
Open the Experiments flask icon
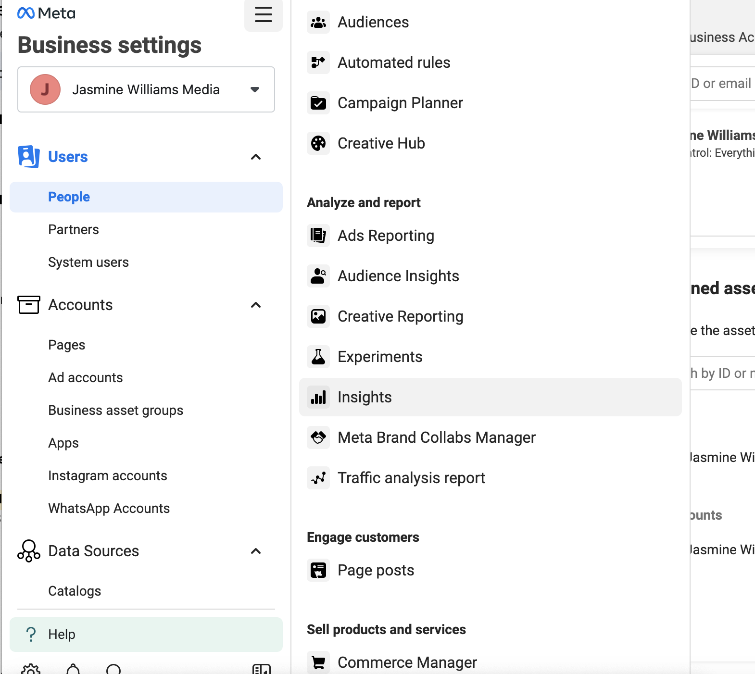pyautogui.click(x=318, y=357)
